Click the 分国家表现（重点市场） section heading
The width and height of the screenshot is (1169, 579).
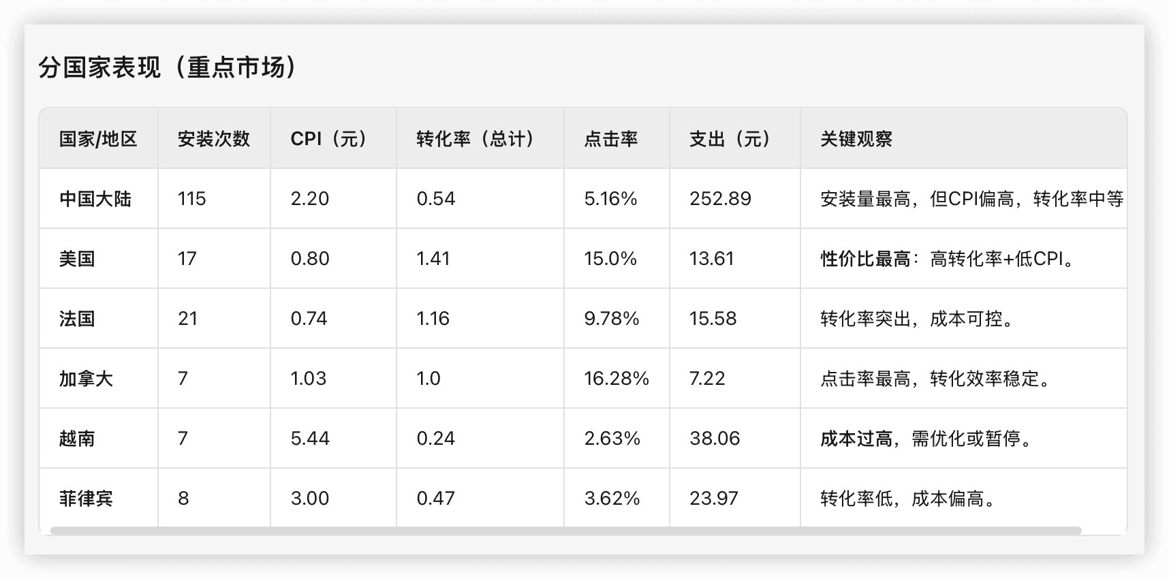tap(168, 67)
